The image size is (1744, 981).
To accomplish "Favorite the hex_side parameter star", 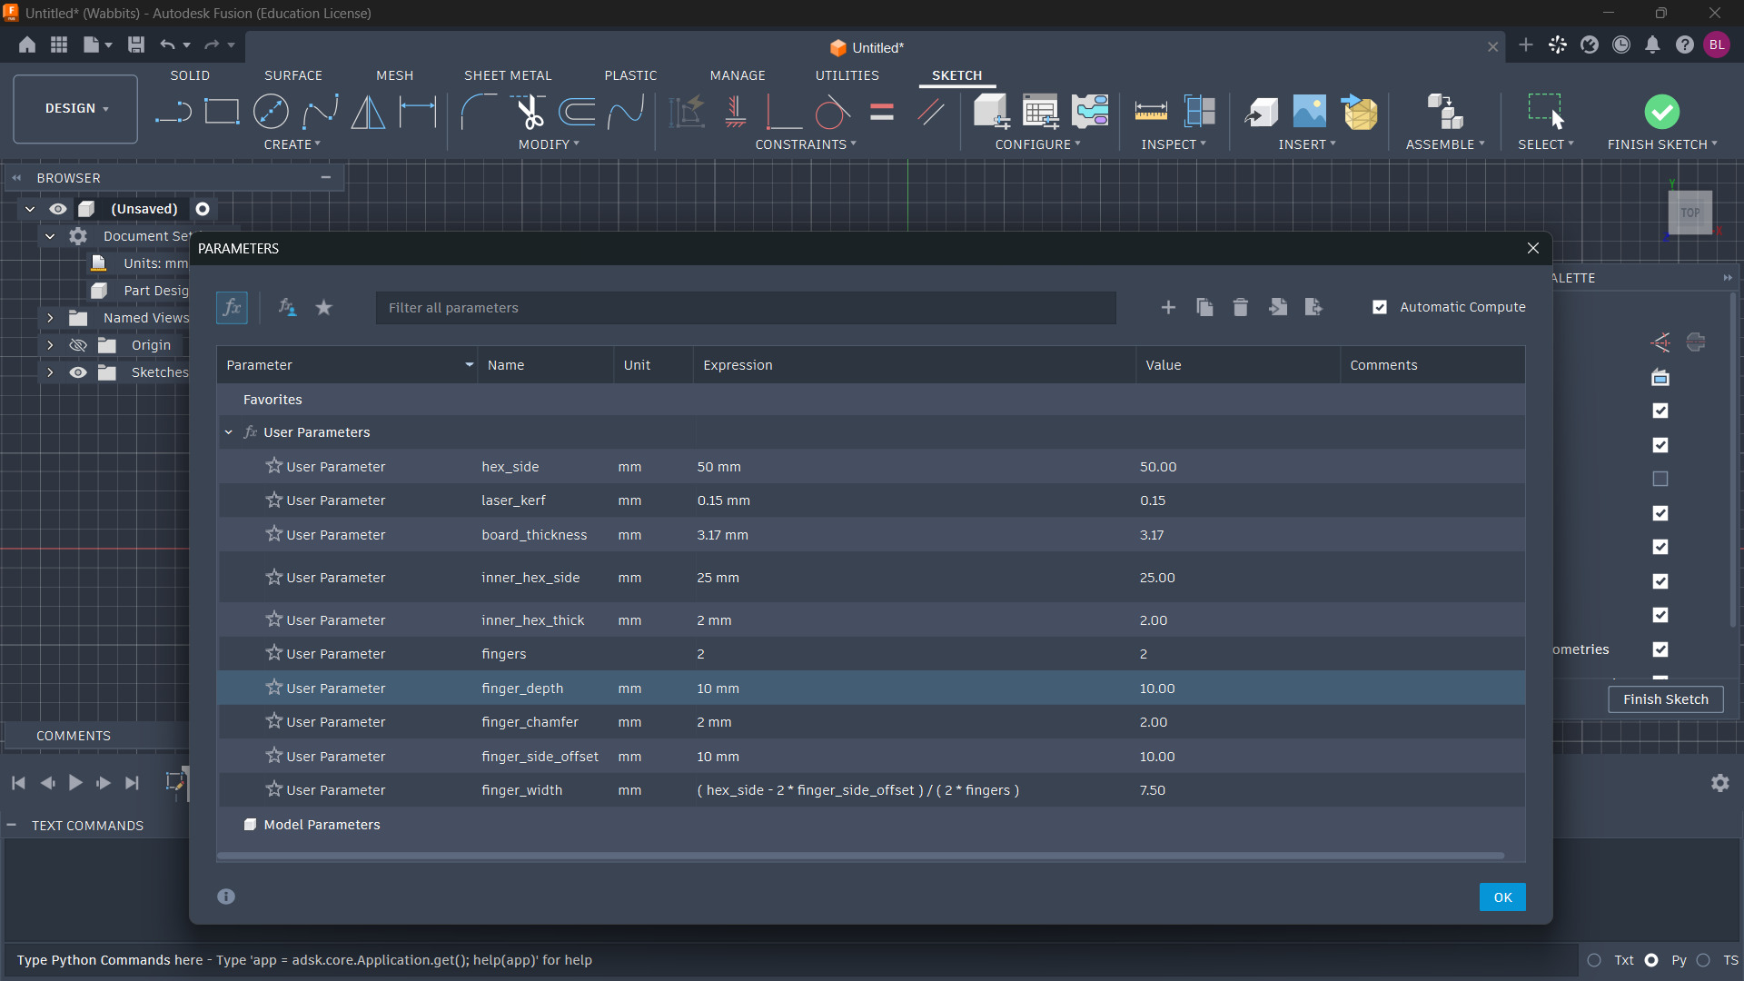I will [x=273, y=466].
